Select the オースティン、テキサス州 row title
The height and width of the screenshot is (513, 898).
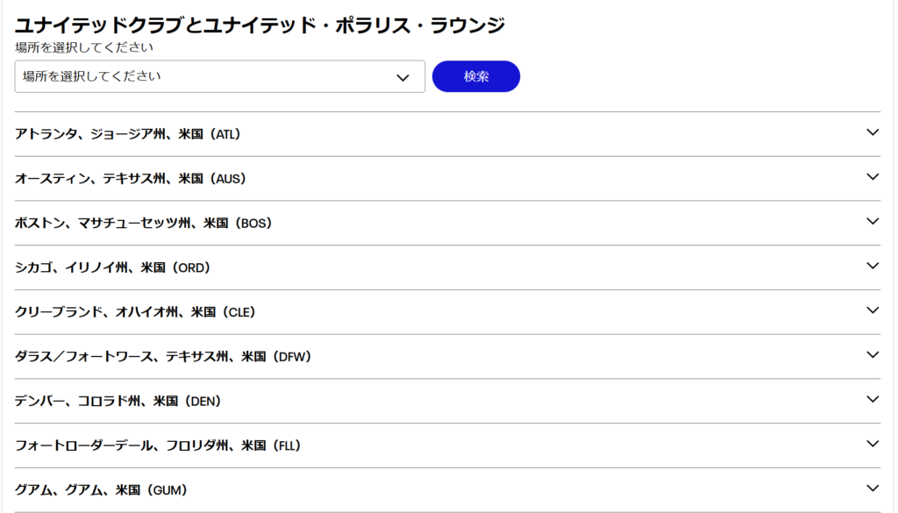point(131,179)
